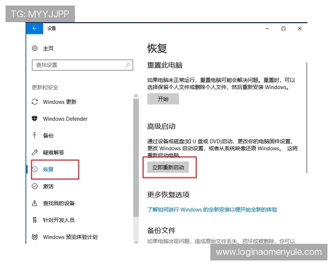
Task: Open the link about Windows 全新安装
Action: pos(212,209)
